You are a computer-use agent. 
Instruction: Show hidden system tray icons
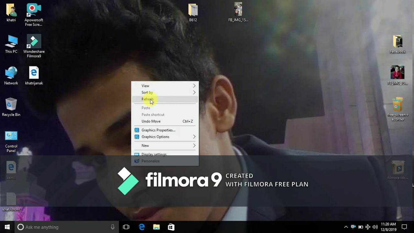pos(346,227)
